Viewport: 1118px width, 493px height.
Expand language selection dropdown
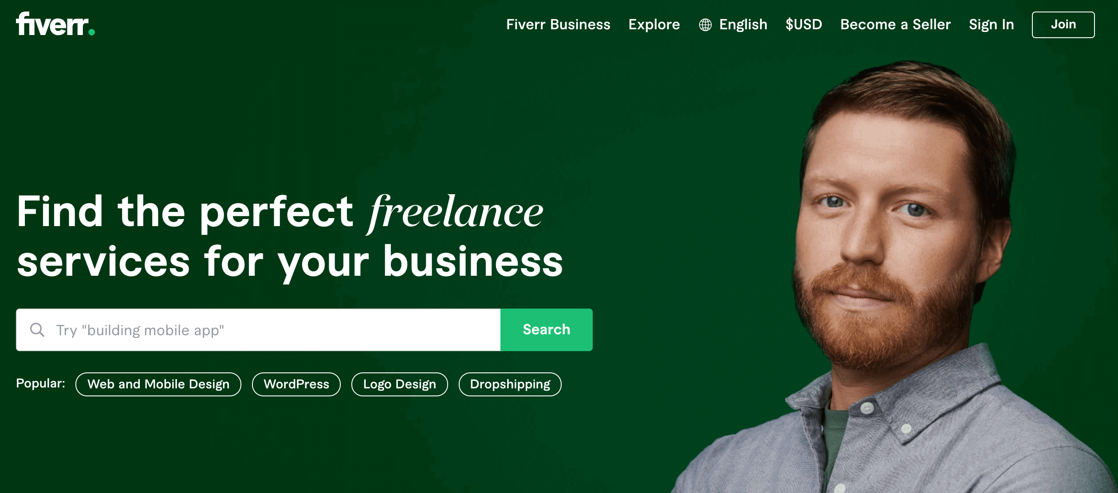pos(733,24)
